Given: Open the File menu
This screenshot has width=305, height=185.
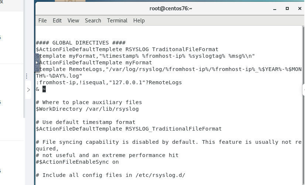Looking at the screenshot, I should click(42, 21).
